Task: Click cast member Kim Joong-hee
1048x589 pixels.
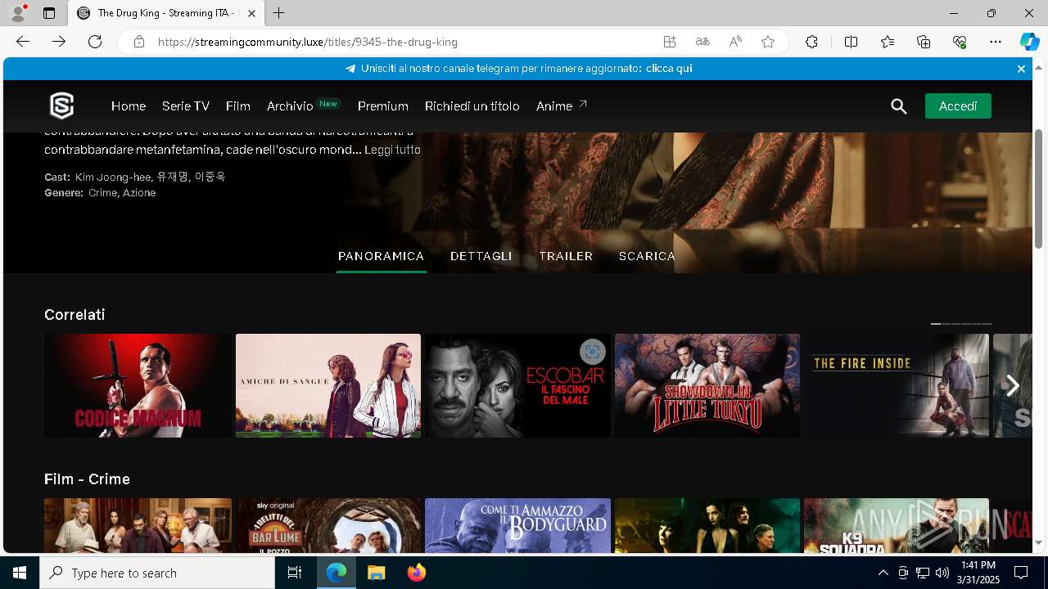Action: click(x=113, y=177)
